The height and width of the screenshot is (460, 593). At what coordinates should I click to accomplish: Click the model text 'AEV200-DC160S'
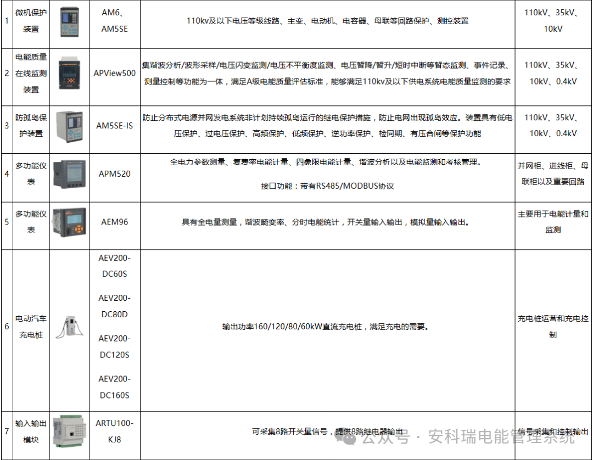tap(115, 387)
